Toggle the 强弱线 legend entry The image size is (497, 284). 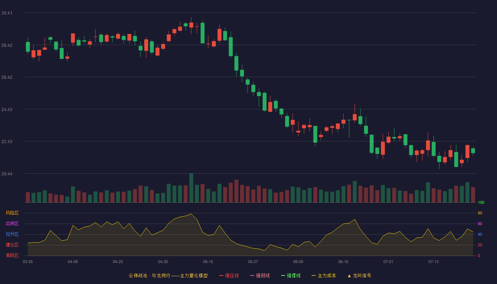point(260,275)
